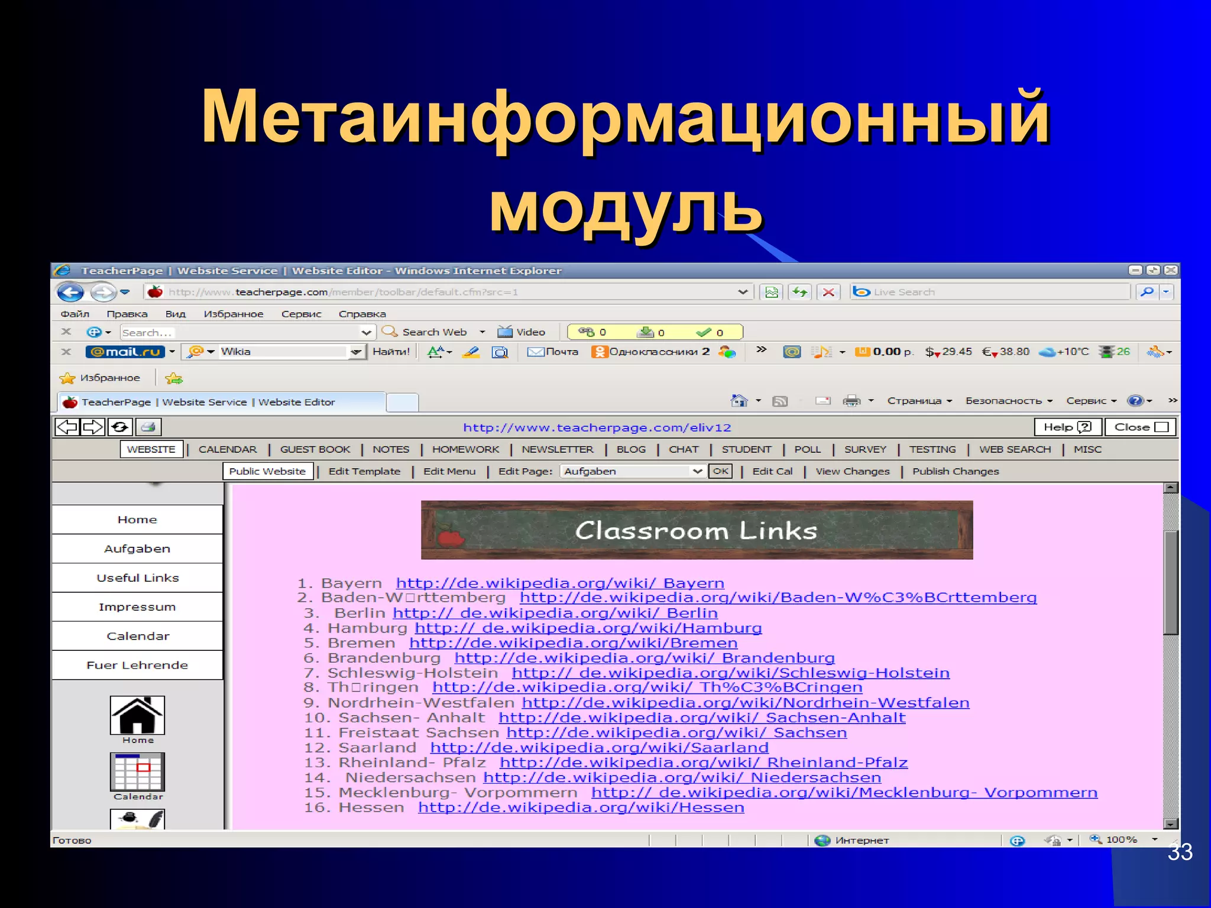1211x908 pixels.
Task: Open the Live Search options dropdown arrow
Action: pyautogui.click(x=1166, y=291)
